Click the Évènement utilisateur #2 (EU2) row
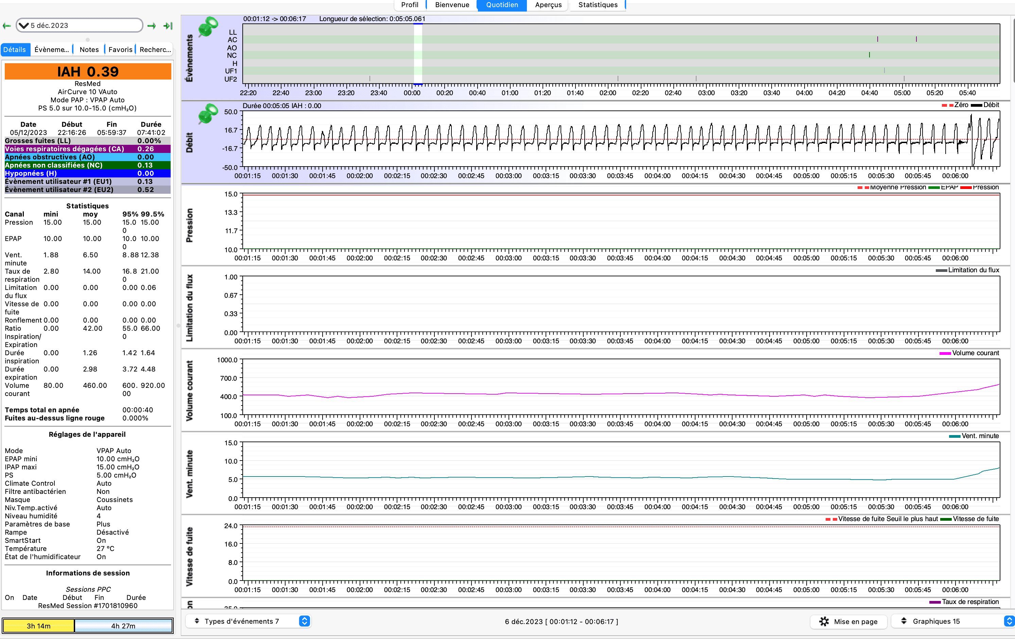 point(88,190)
